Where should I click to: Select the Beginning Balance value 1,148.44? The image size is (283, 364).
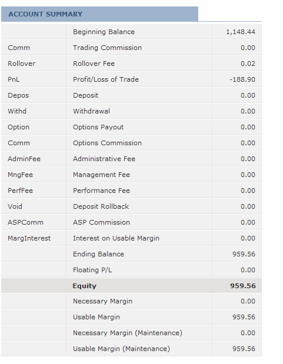pos(241,32)
